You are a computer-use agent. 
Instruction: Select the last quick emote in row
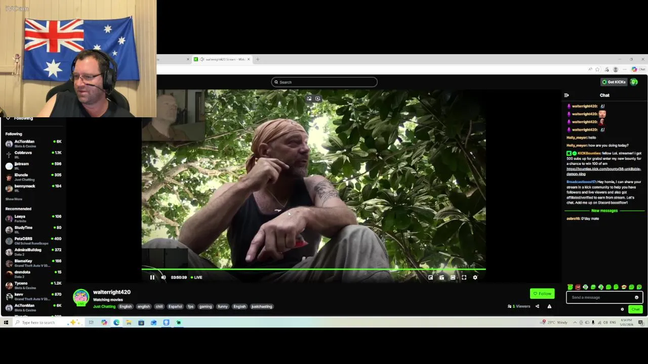click(x=639, y=287)
